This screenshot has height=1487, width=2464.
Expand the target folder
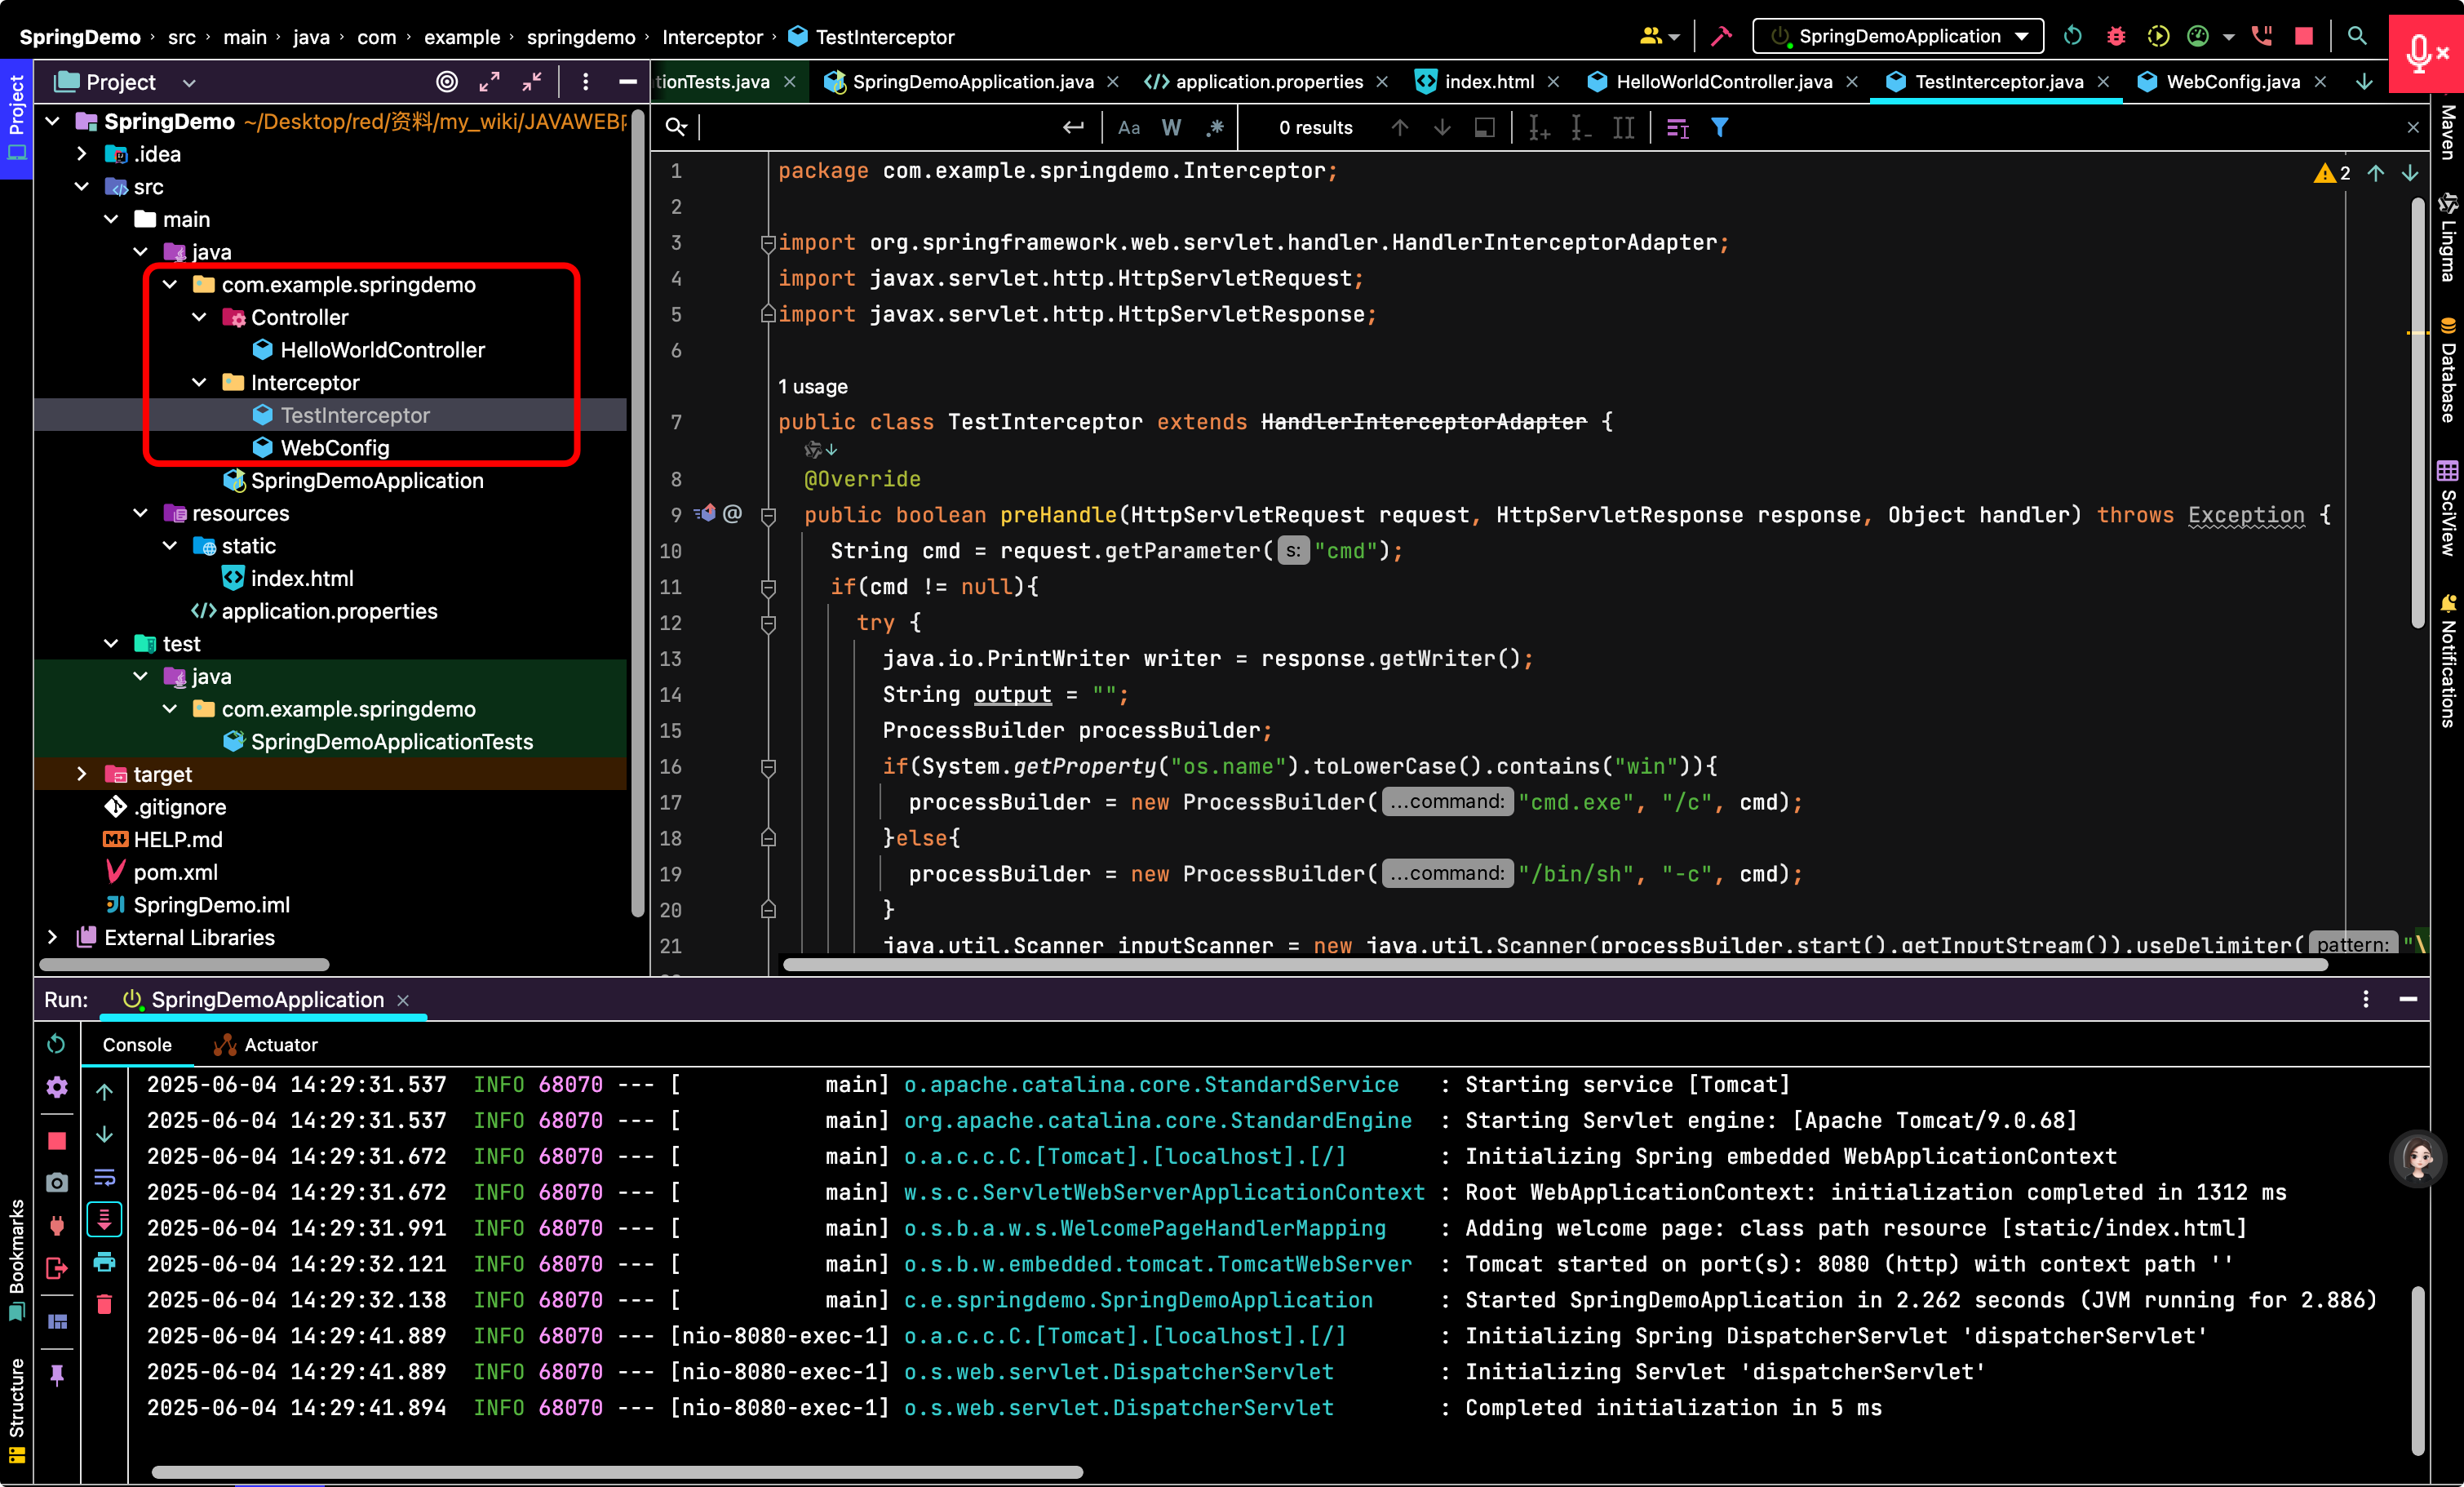click(x=82, y=774)
